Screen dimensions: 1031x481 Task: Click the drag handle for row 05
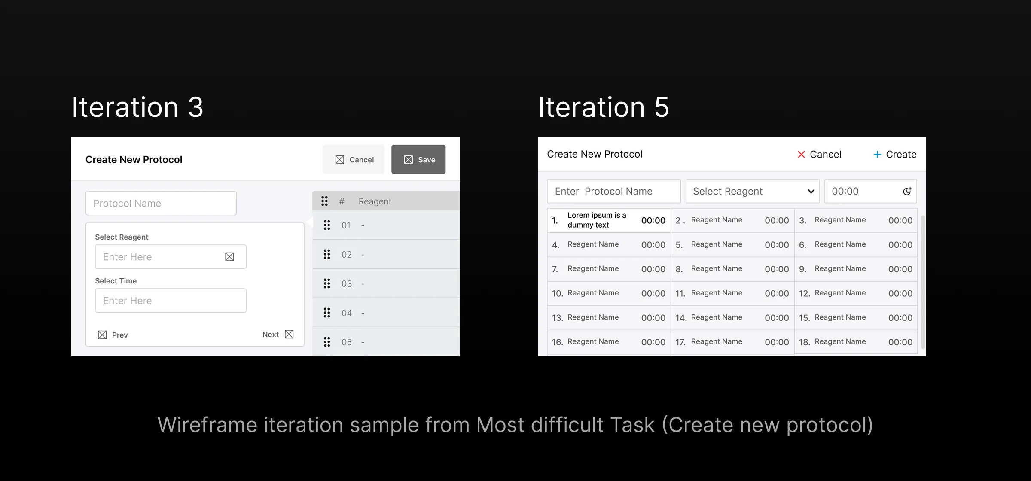point(327,342)
